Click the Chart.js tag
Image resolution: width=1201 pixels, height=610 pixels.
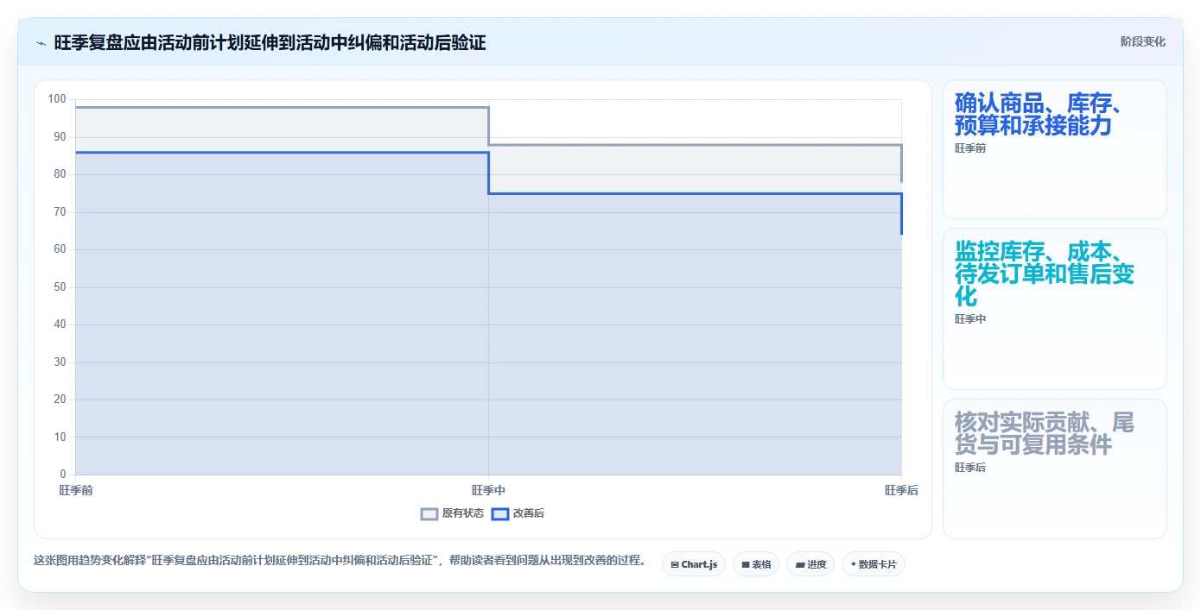coord(694,564)
